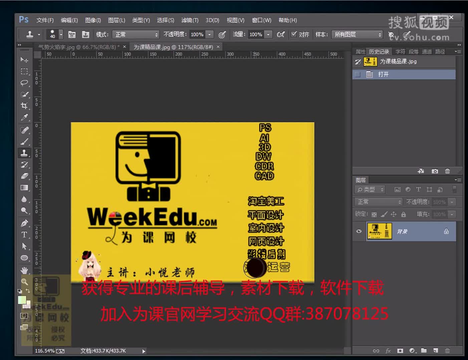Add layer mask icon in Layers panel
The width and height of the screenshot is (468, 360).
[x=400, y=350]
